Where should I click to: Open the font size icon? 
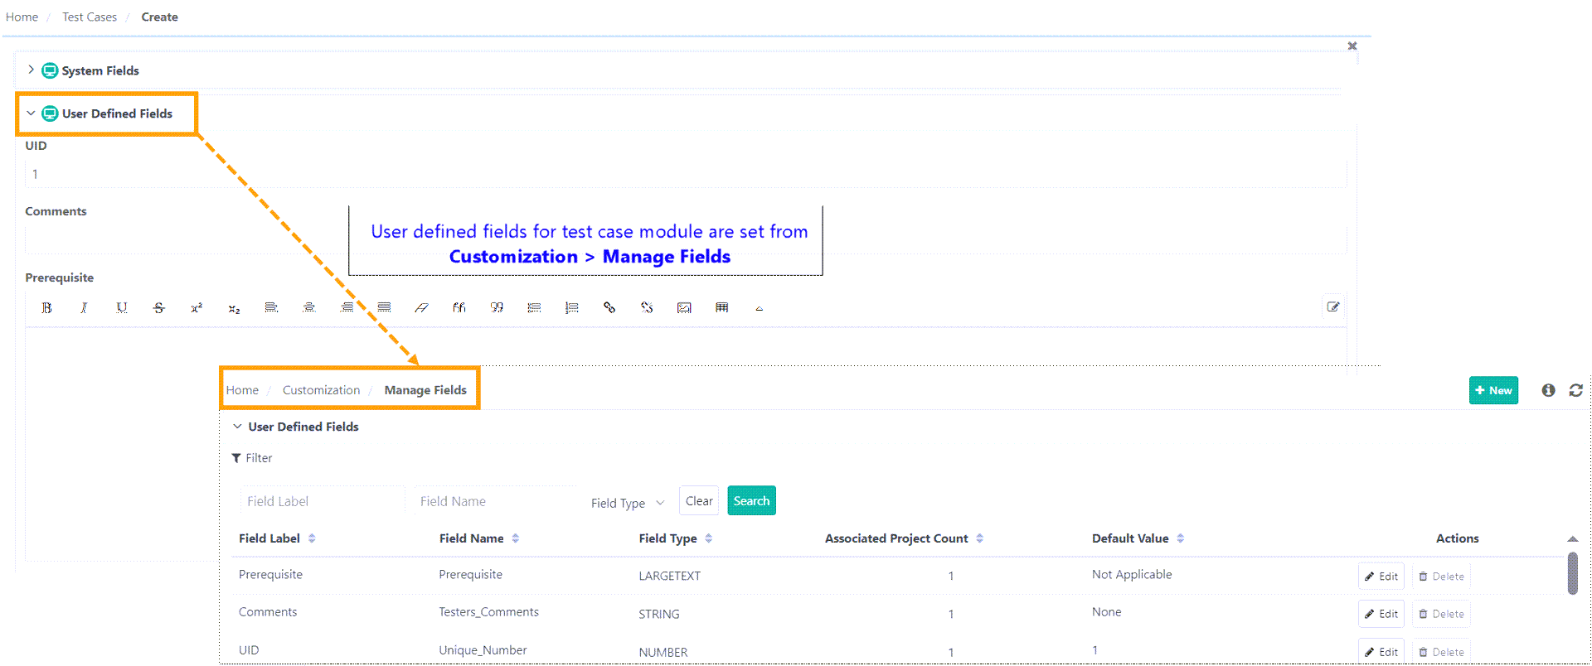[x=459, y=307]
